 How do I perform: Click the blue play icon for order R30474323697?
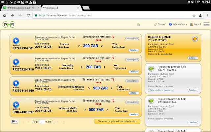[16, 104]
